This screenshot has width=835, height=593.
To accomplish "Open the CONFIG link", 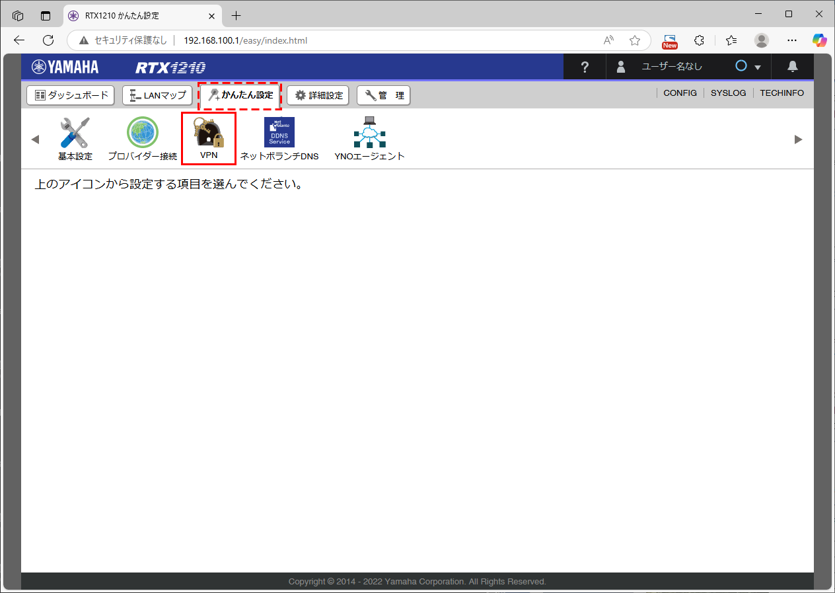I will (680, 93).
